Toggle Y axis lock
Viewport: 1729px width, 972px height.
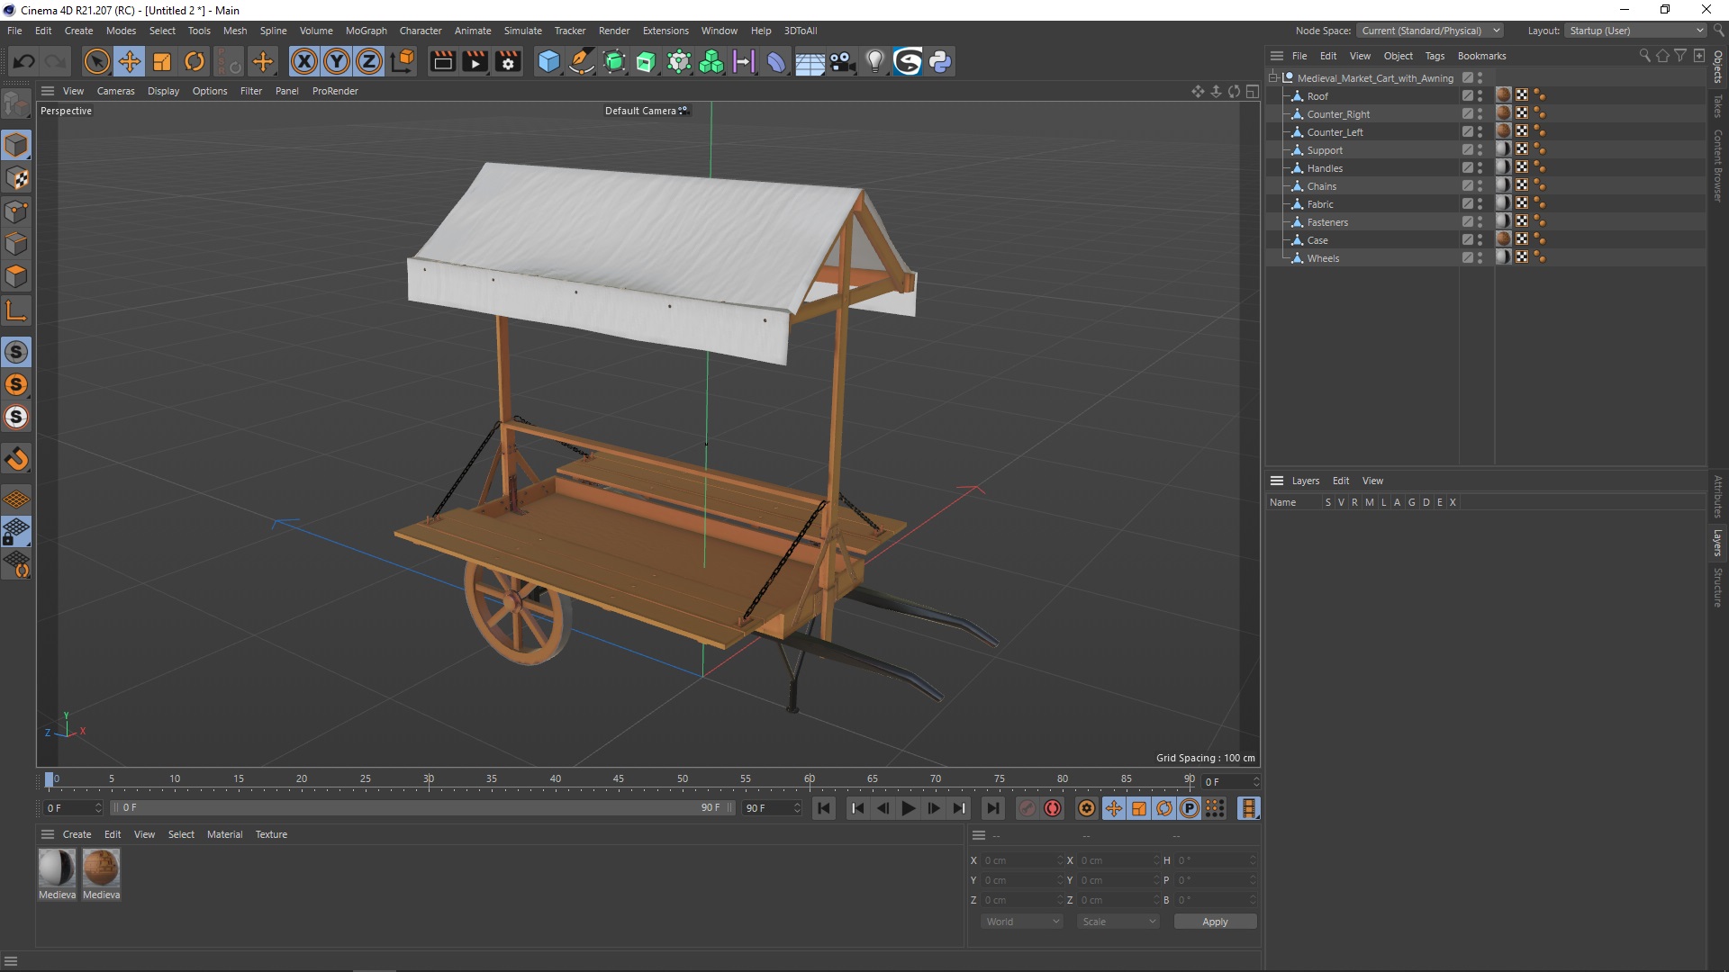pos(337,61)
